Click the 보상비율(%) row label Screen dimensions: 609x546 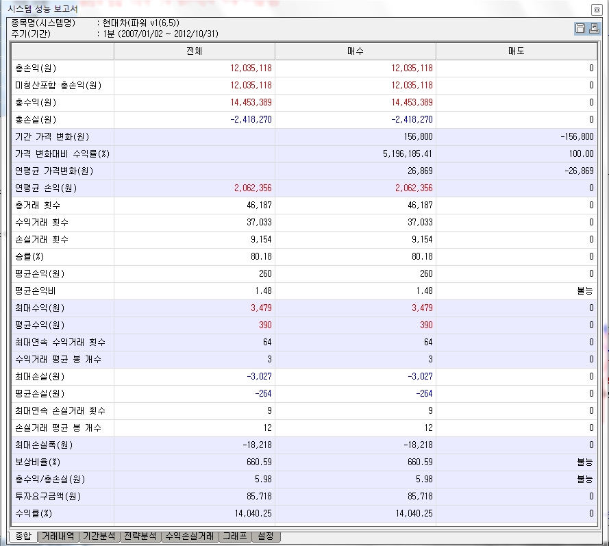(38, 462)
